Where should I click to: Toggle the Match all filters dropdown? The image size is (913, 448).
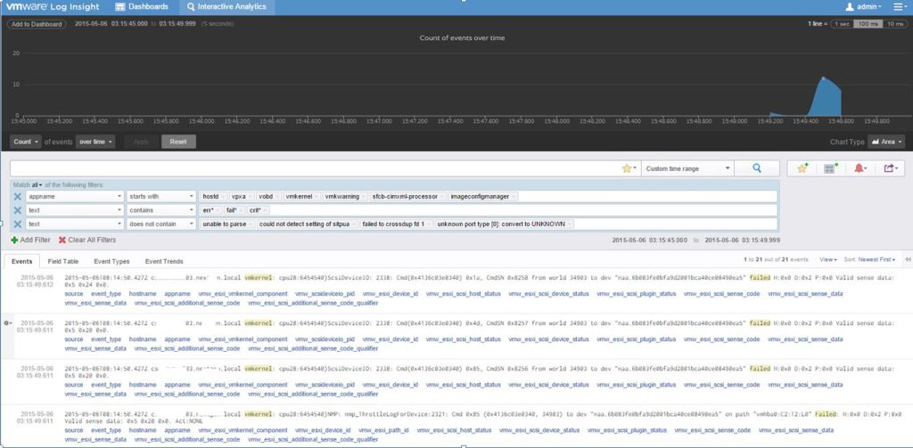point(37,184)
